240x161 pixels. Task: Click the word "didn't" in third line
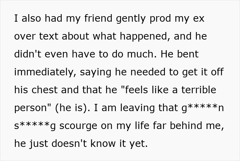[x=28, y=54]
